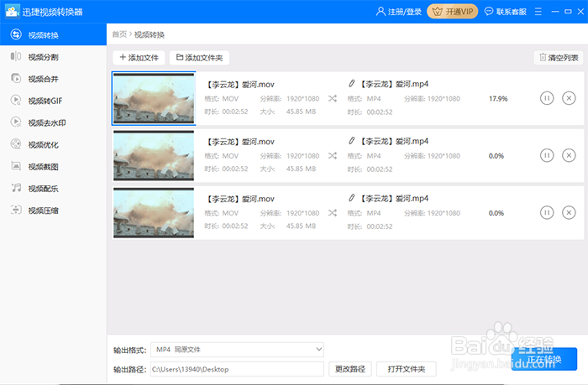
Task: Click the 17.9% progress value
Action: [498, 98]
